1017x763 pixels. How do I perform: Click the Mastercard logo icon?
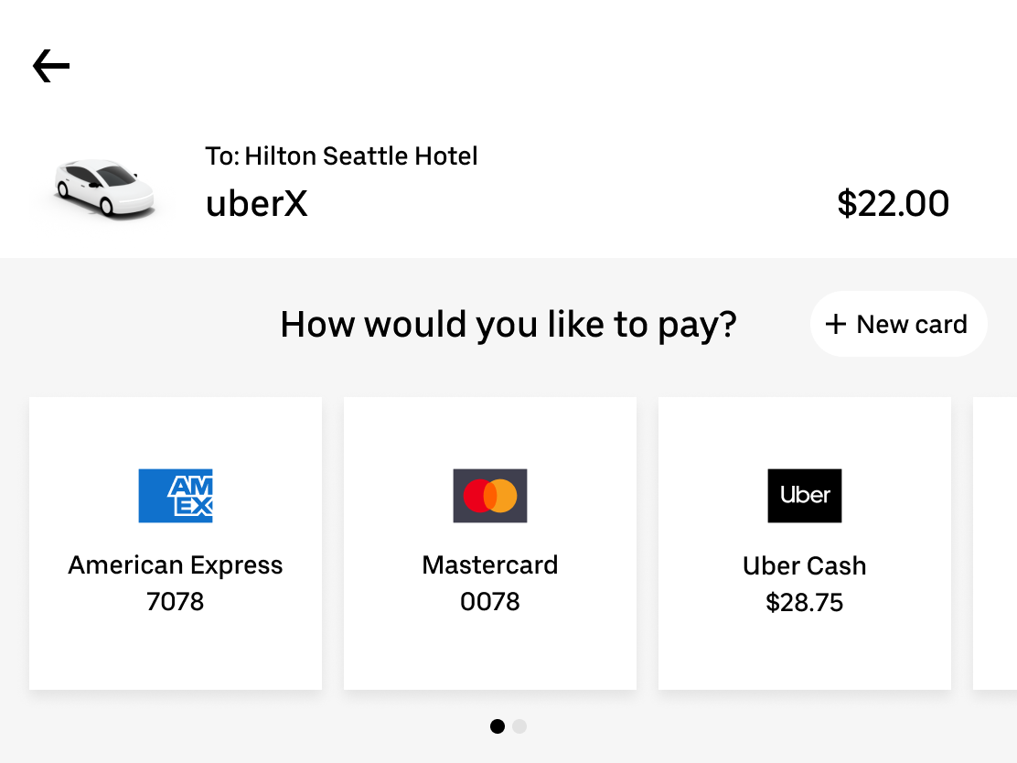pyautogui.click(x=490, y=496)
